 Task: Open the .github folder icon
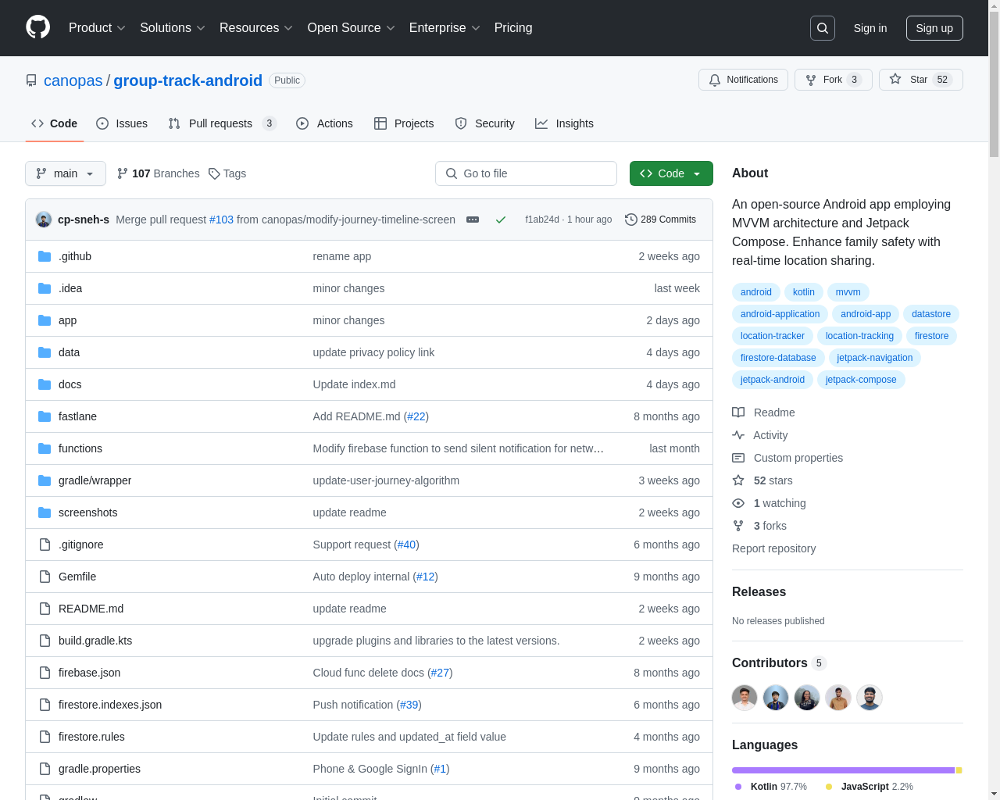45,256
